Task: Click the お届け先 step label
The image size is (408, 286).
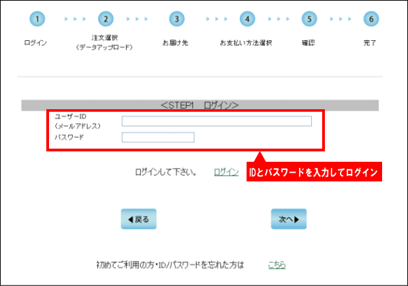Action: pyautogui.click(x=175, y=43)
